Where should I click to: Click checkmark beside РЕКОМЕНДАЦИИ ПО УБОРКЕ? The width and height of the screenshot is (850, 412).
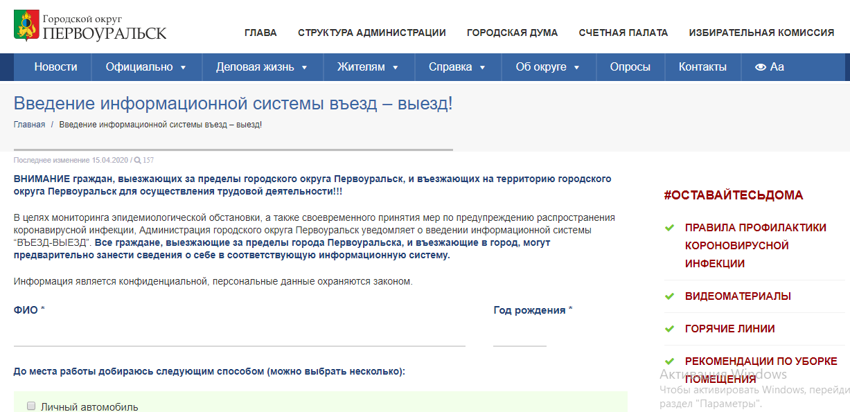tap(669, 361)
